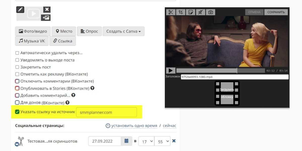Open the minutes dropdown showing 55
Viewport: 302px width, 151px height.
pos(162,141)
